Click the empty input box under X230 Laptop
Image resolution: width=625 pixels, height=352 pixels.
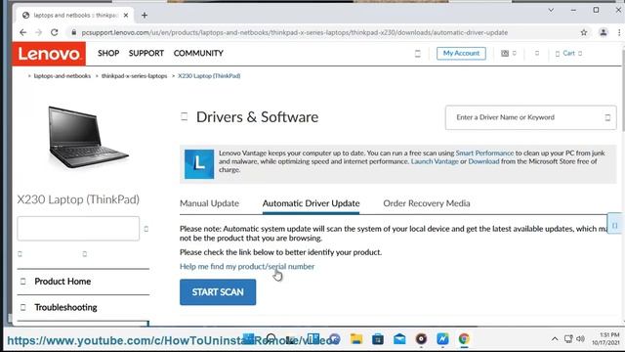coord(78,228)
